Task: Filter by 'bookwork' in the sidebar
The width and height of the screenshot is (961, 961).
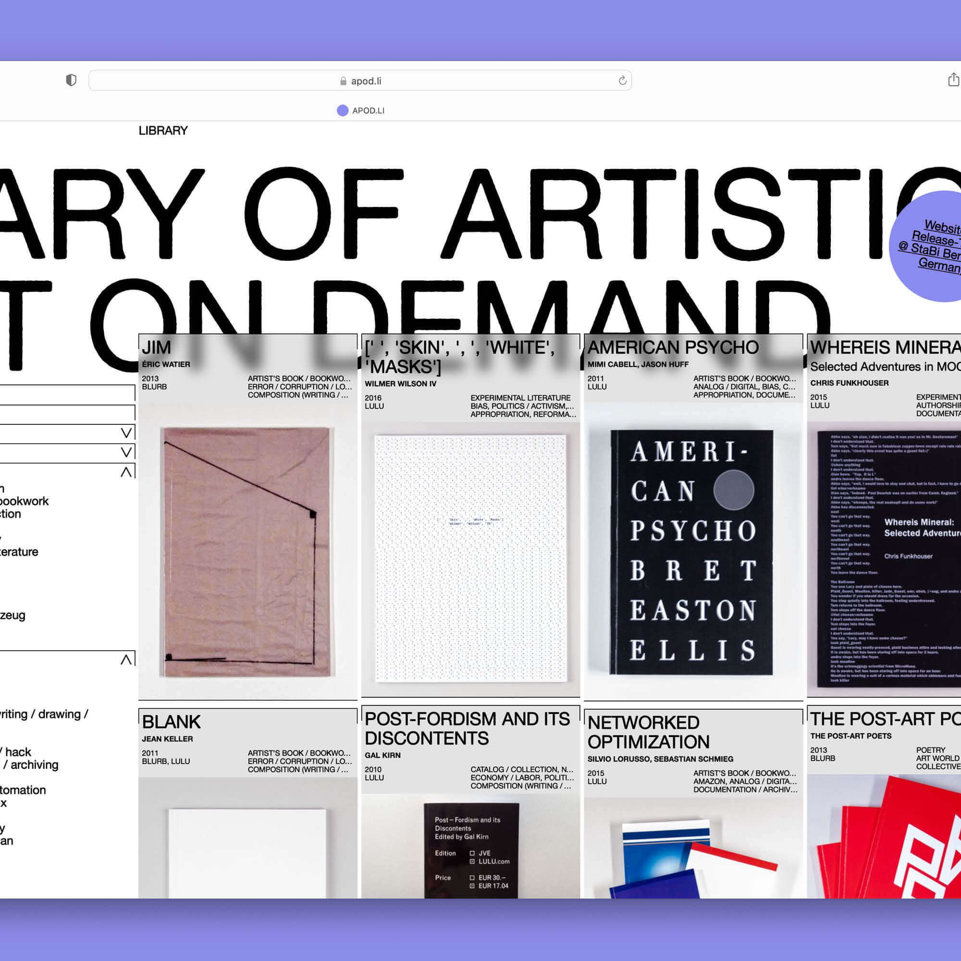Action: tap(24, 501)
